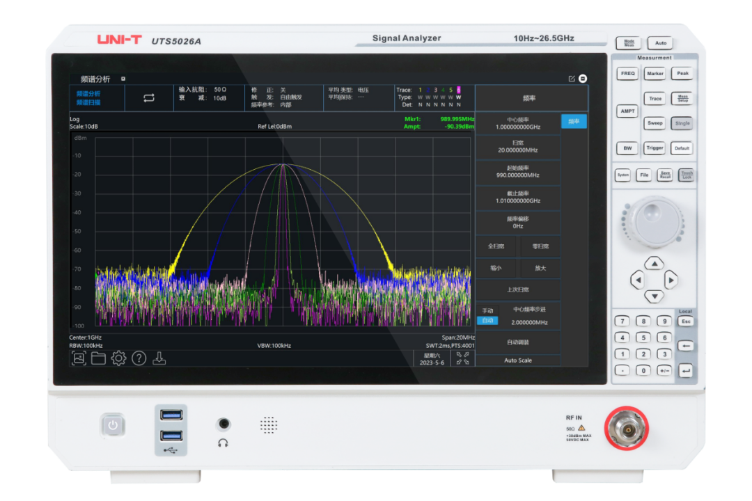Open the folder icon in bottom toolbar
This screenshot has height=501, width=752.
click(98, 358)
